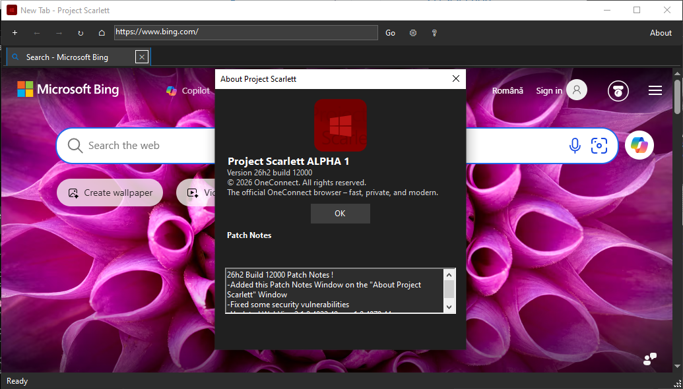Image resolution: width=683 pixels, height=389 pixels.
Task: Open the Copilot round button
Action: tap(639, 145)
